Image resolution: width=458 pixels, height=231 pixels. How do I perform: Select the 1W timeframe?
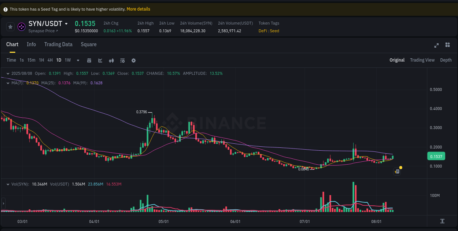click(67, 60)
